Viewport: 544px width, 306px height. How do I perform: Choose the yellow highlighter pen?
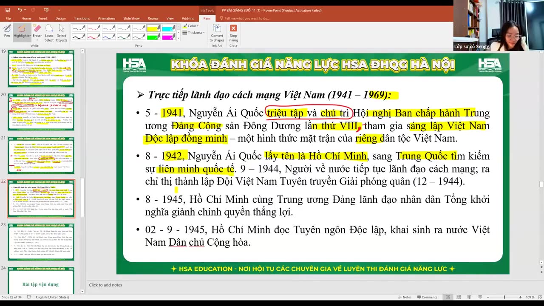click(x=153, y=28)
